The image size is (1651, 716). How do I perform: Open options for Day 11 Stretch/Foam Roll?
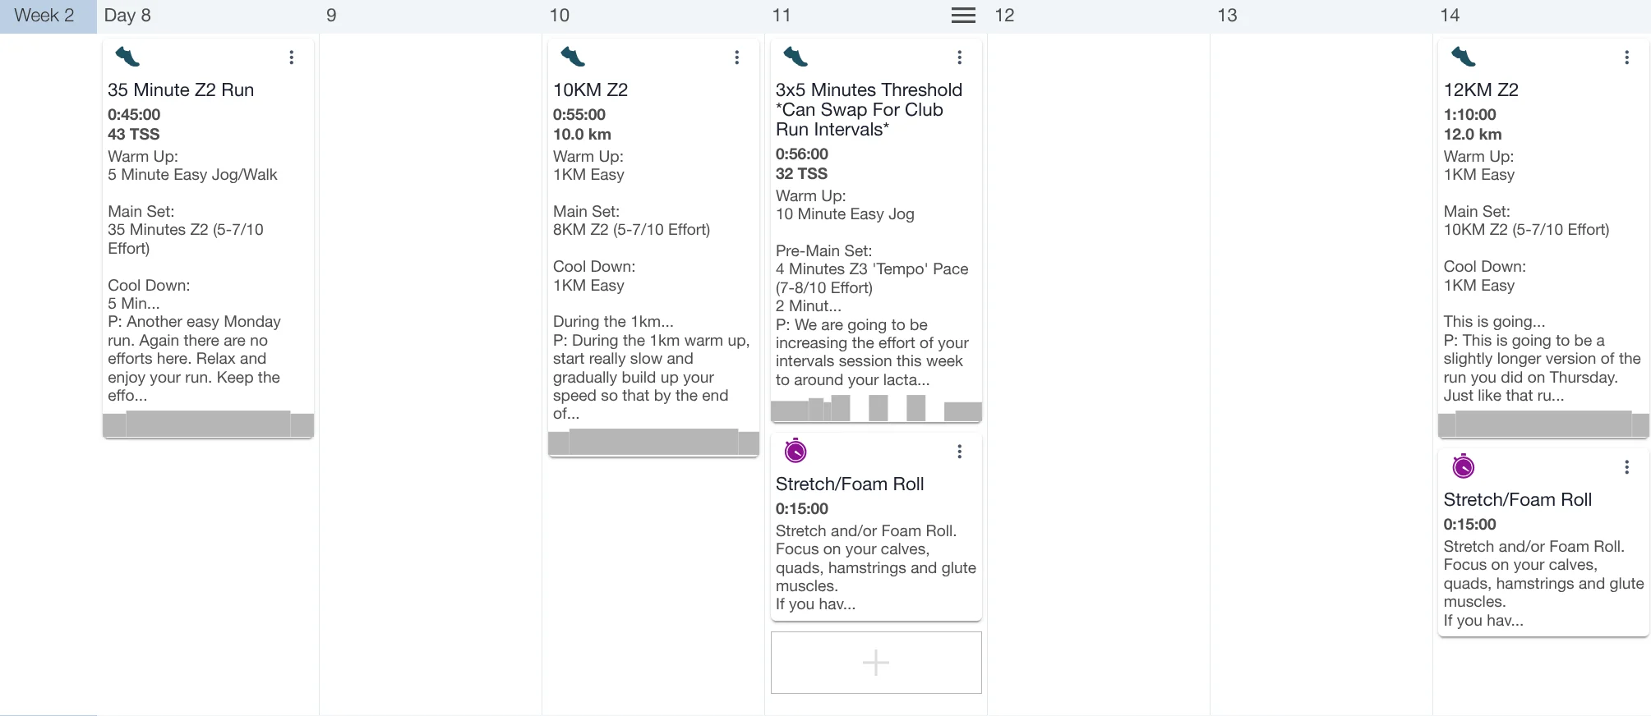959,451
